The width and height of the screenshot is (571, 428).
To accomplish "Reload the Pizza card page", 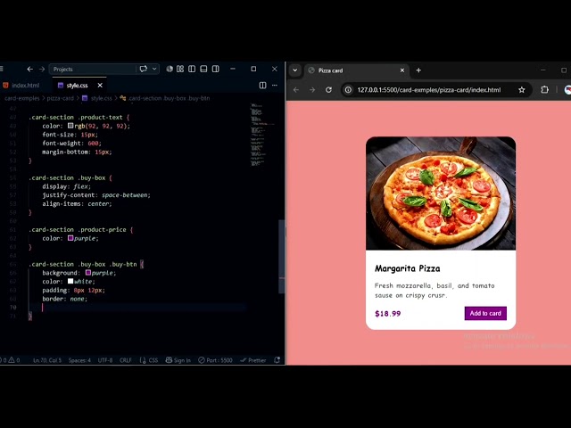I will pyautogui.click(x=328, y=90).
